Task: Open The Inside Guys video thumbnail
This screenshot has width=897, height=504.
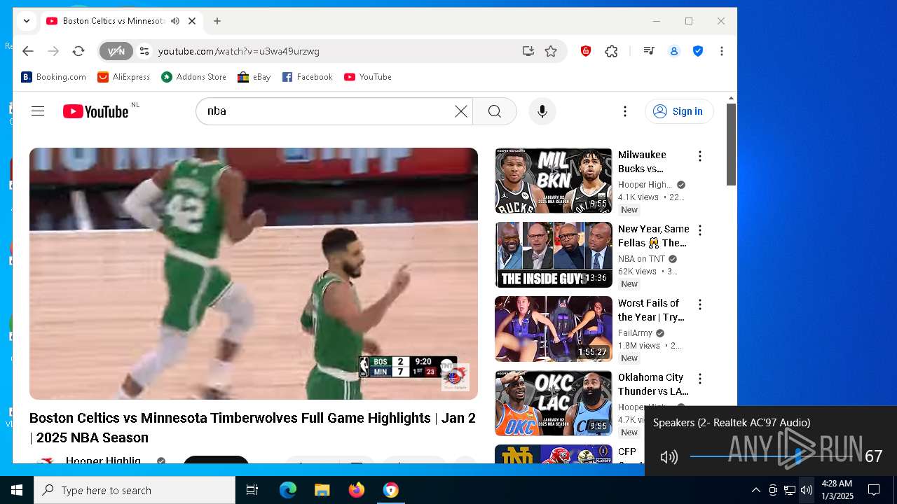Action: coord(554,255)
